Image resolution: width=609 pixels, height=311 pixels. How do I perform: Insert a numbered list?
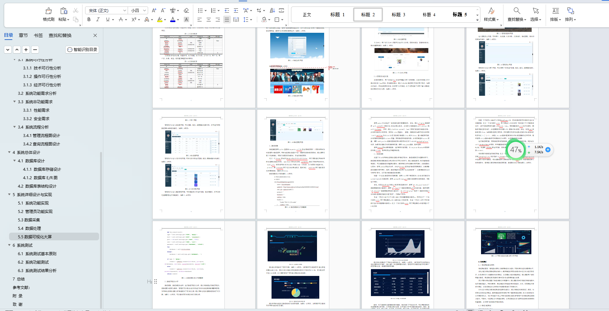213,11
